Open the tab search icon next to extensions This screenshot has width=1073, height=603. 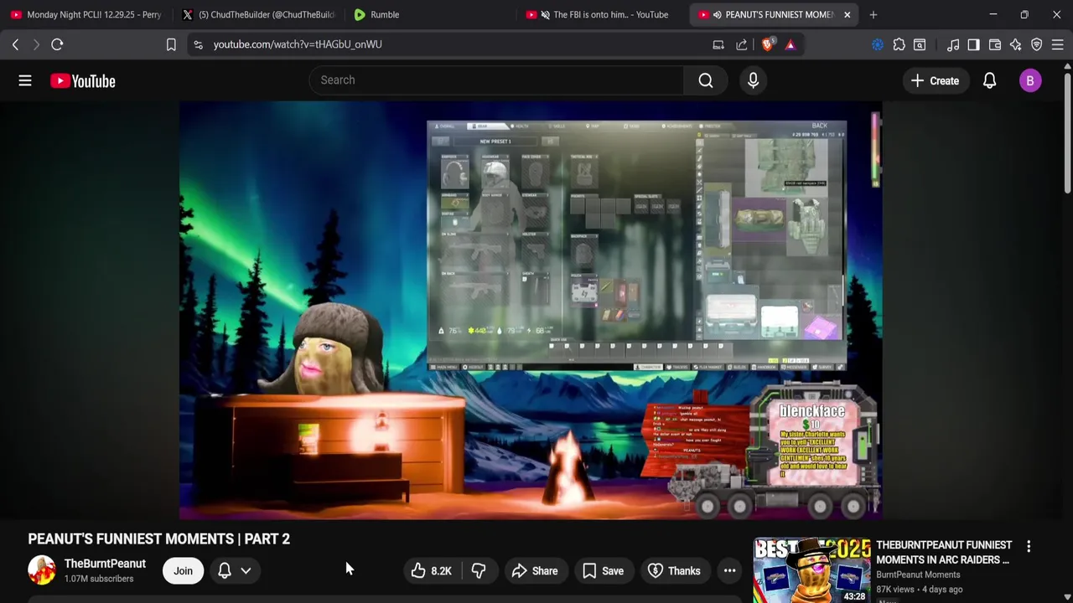point(920,44)
